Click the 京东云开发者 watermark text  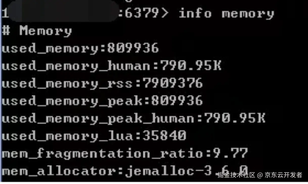[283, 175]
